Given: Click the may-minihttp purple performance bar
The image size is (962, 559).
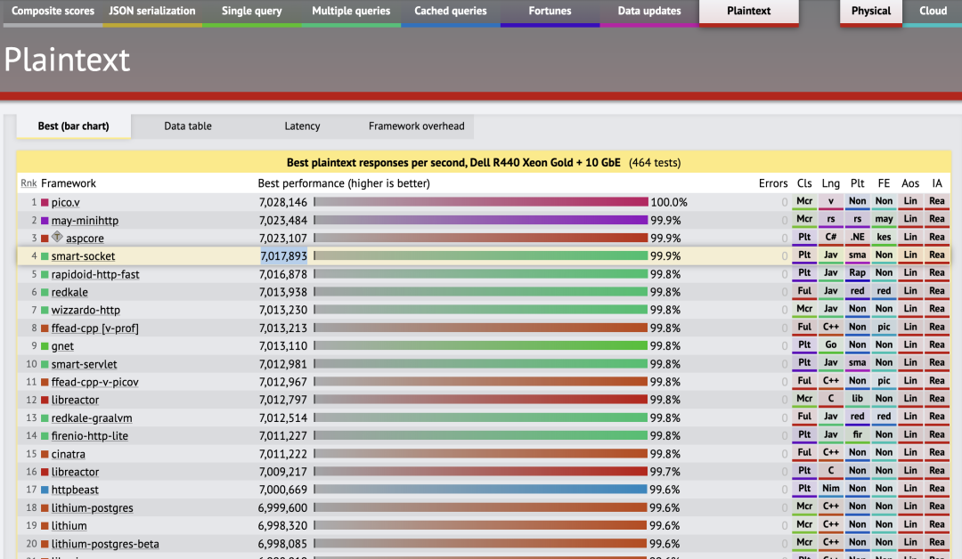Looking at the screenshot, I should (481, 220).
